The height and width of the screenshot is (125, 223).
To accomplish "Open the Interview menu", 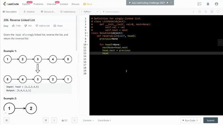I will click(x=52, y=4).
